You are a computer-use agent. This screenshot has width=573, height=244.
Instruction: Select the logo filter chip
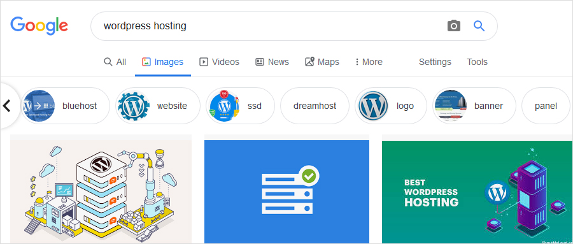coord(391,106)
